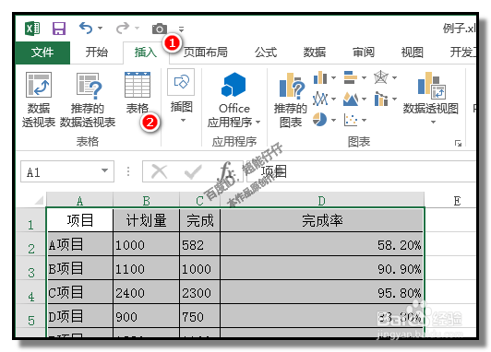This screenshot has width=491, height=352.
Task: Save the workbook with the floppy icon
Action: click(x=58, y=29)
